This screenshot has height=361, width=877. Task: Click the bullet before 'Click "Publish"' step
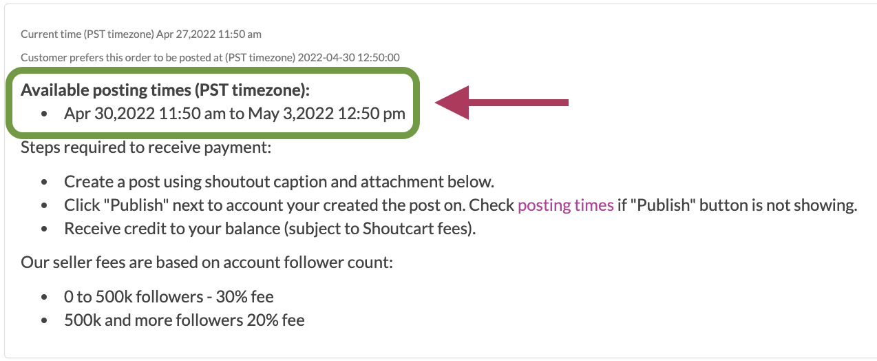45,205
